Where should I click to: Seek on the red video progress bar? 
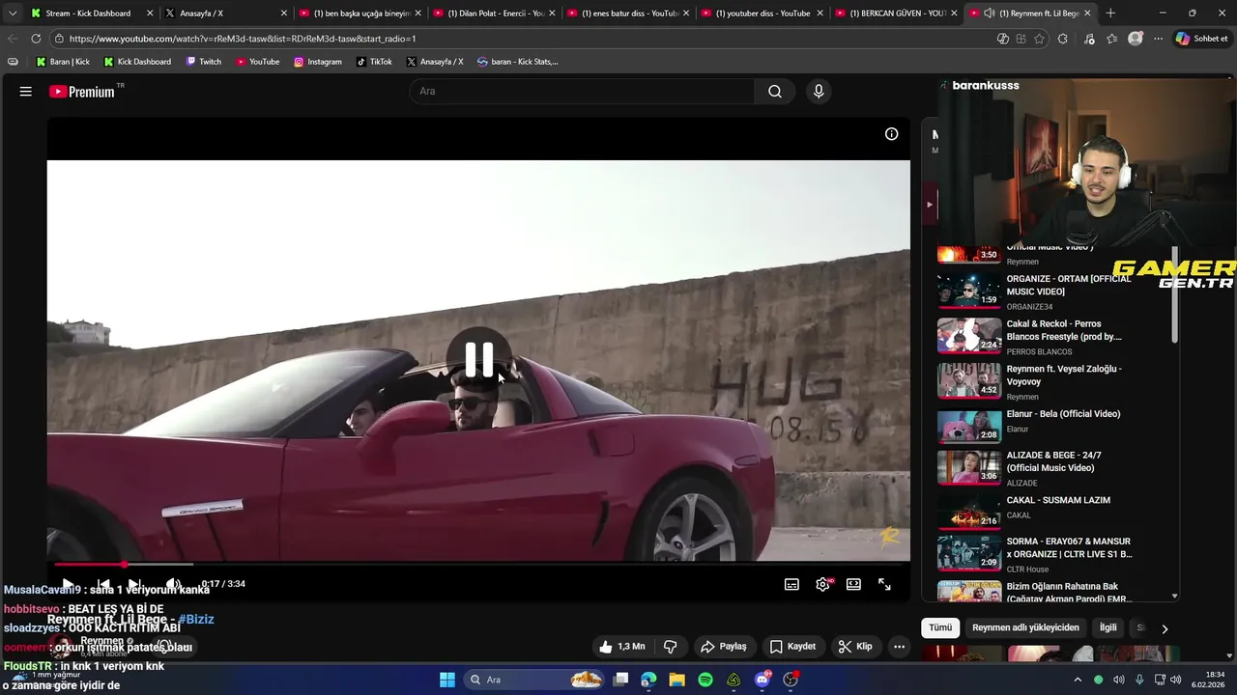tap(478, 564)
